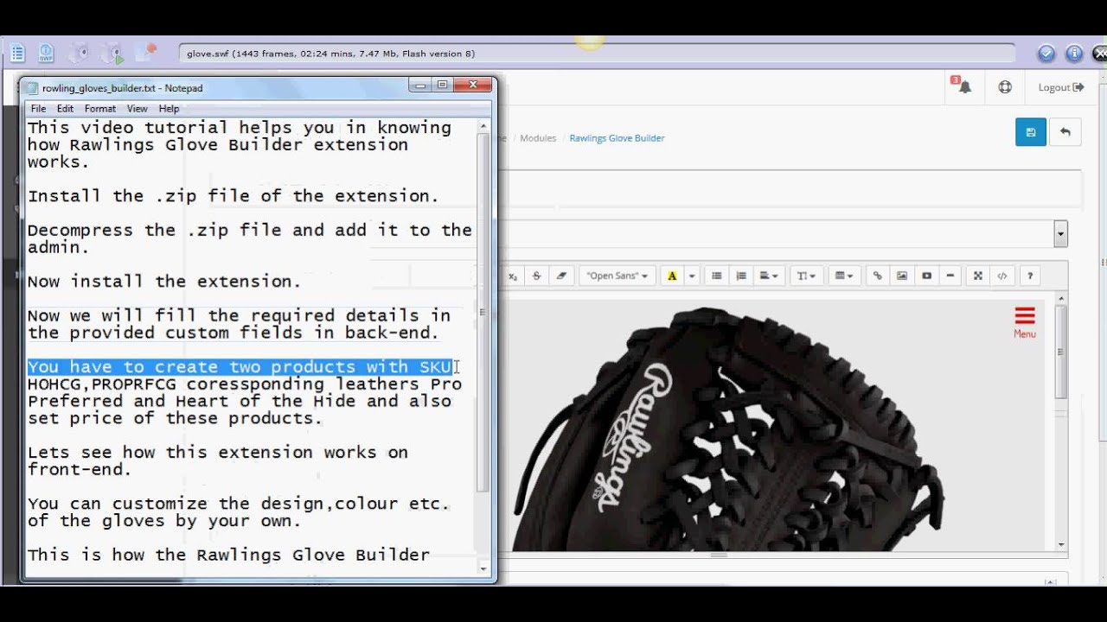The height and width of the screenshot is (622, 1107).
Task: Click the Notepad vertical scrollbar thumb
Action: click(x=483, y=313)
